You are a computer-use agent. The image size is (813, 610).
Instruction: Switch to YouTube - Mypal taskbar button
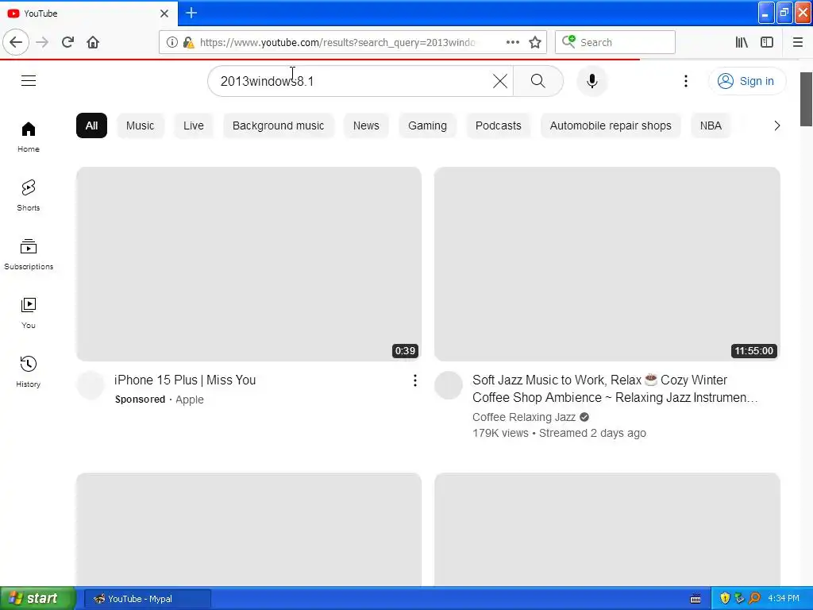(148, 599)
